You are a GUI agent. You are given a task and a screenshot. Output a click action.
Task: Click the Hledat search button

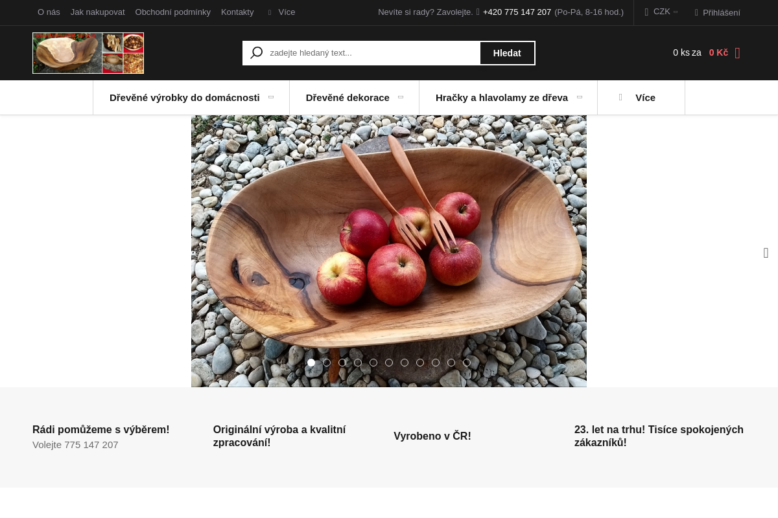point(507,53)
